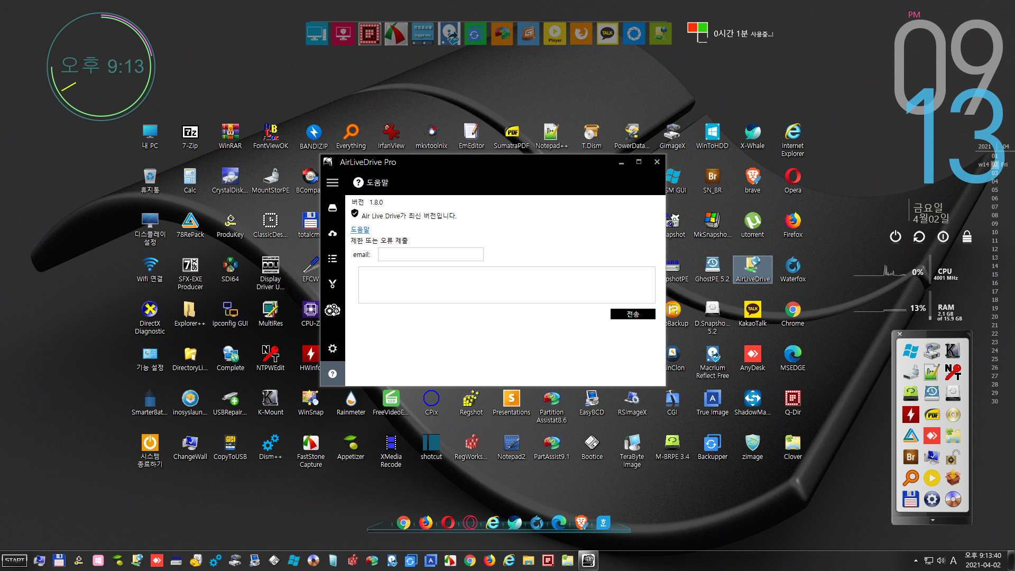Screen dimensions: 1015x571
Task: Open the 시스템 종료하기 shutdown icon
Action: pyautogui.click(x=150, y=451)
